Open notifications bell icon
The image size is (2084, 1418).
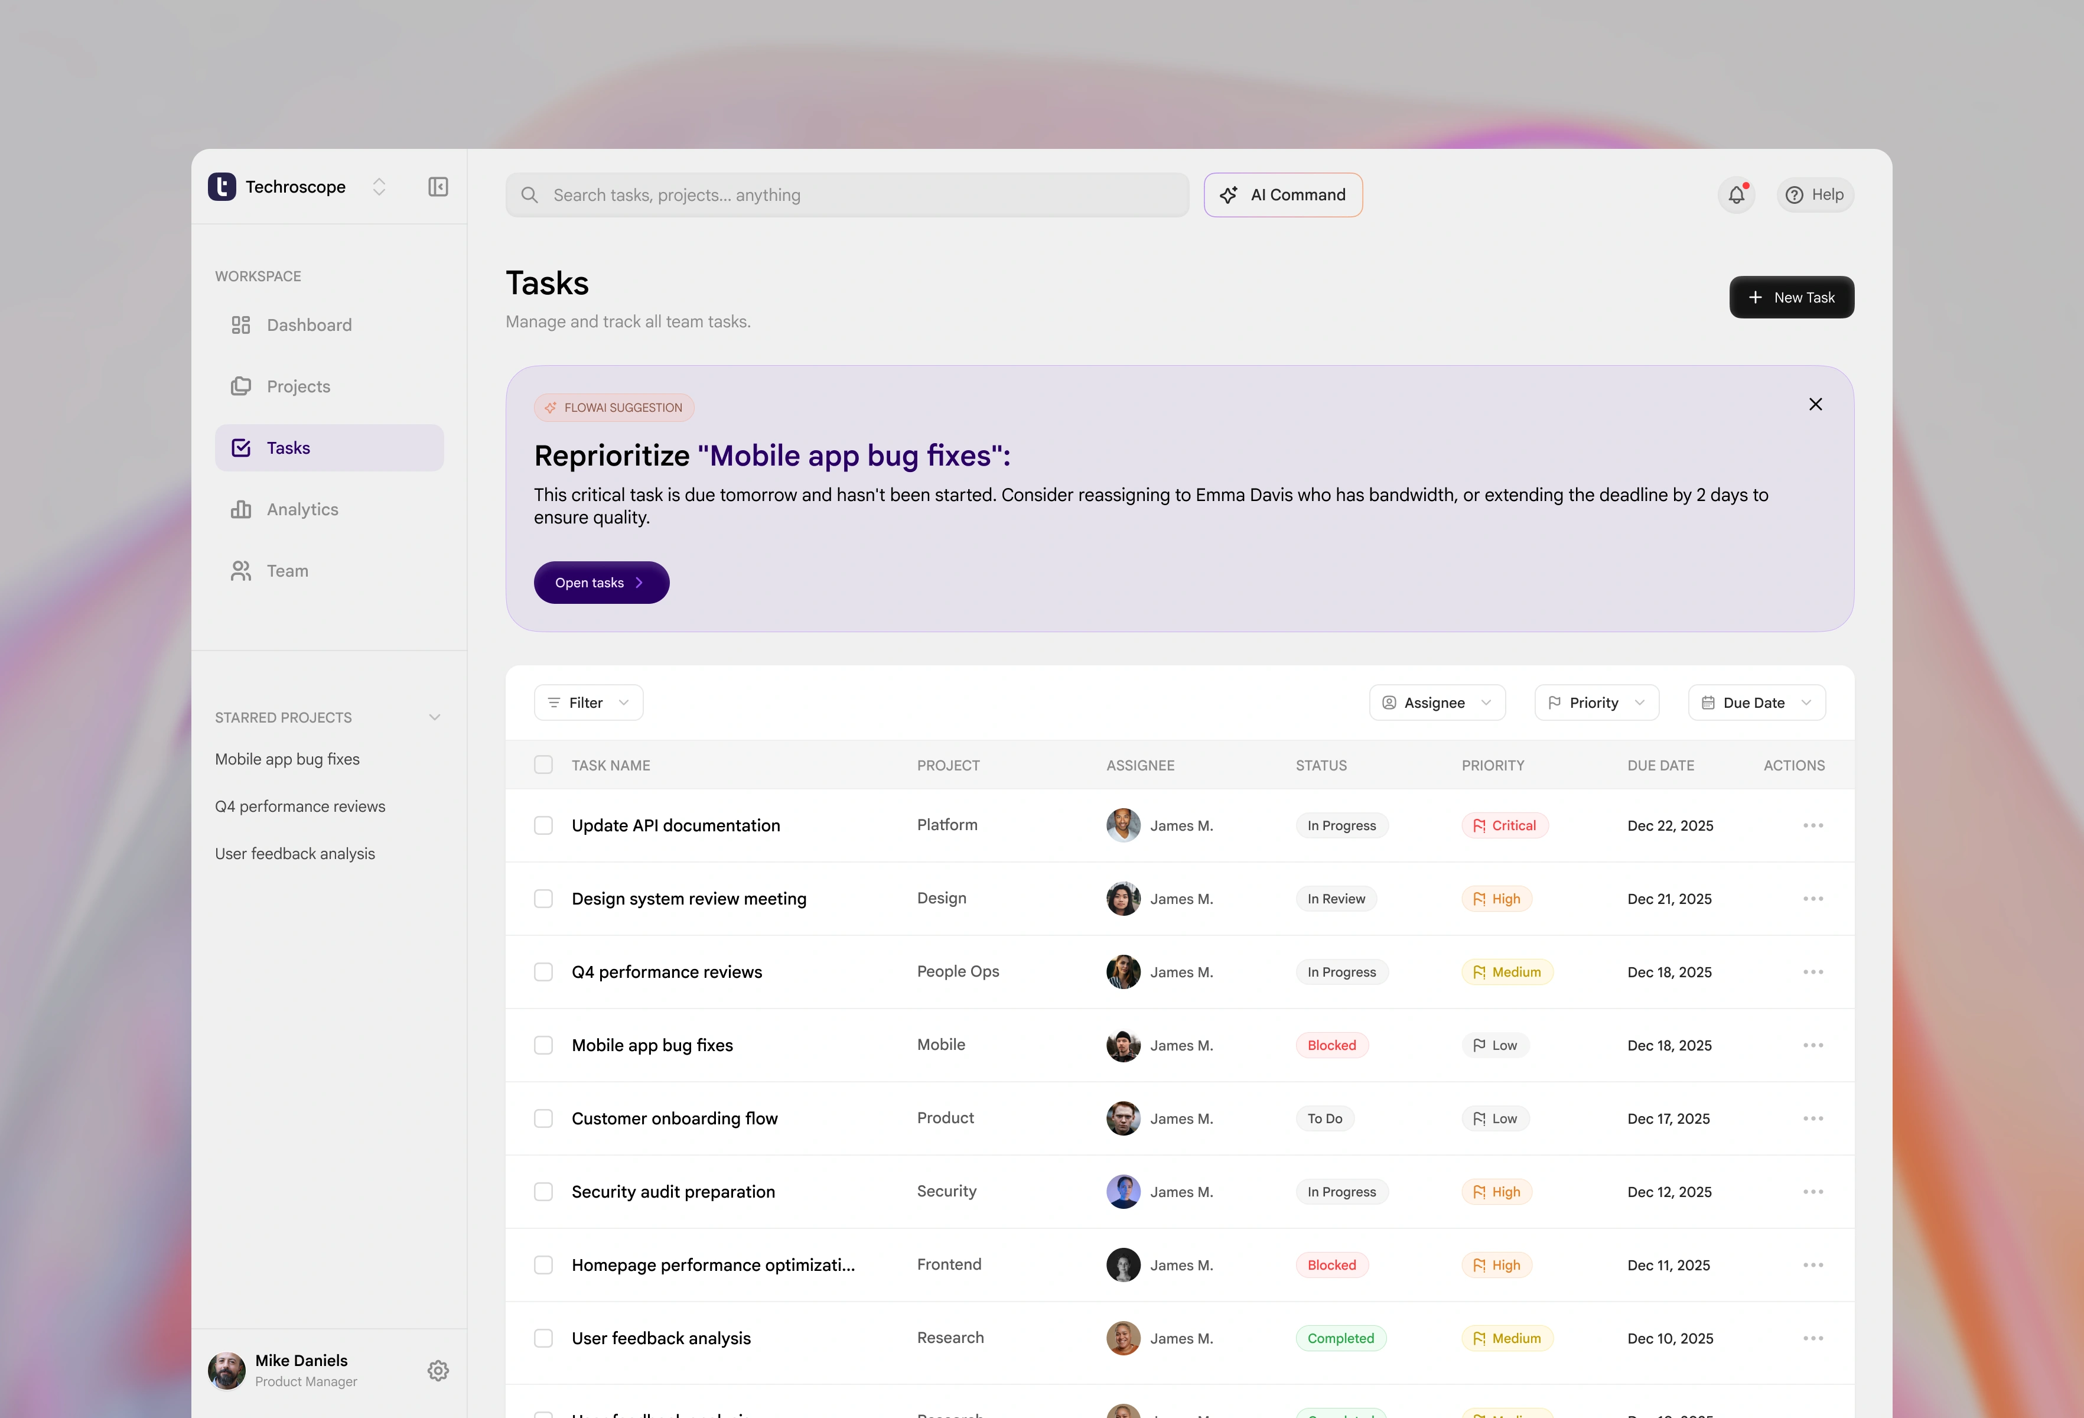coord(1736,194)
